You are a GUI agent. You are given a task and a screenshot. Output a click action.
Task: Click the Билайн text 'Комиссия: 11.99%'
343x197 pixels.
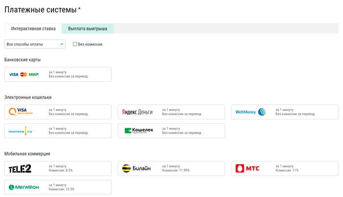[x=176, y=170]
